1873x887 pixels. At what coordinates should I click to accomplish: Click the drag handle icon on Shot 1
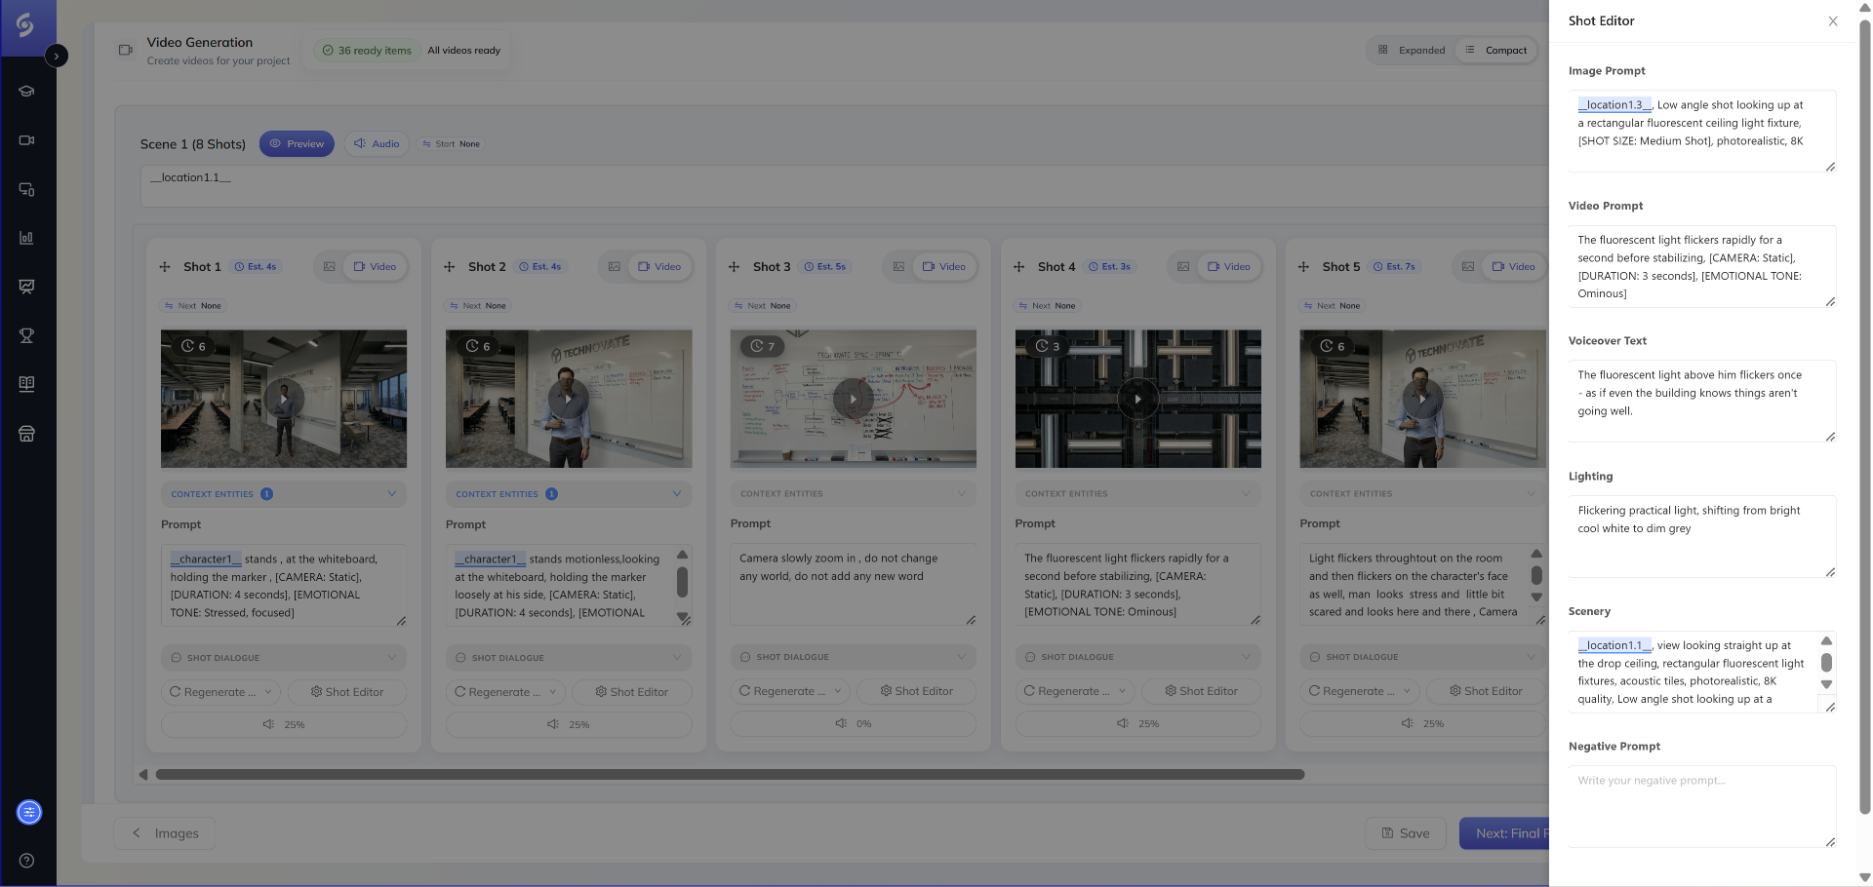(165, 267)
